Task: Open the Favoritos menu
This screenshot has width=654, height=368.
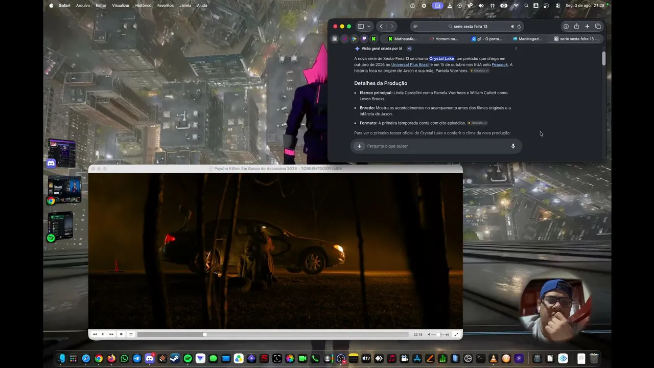Action: [x=166, y=5]
